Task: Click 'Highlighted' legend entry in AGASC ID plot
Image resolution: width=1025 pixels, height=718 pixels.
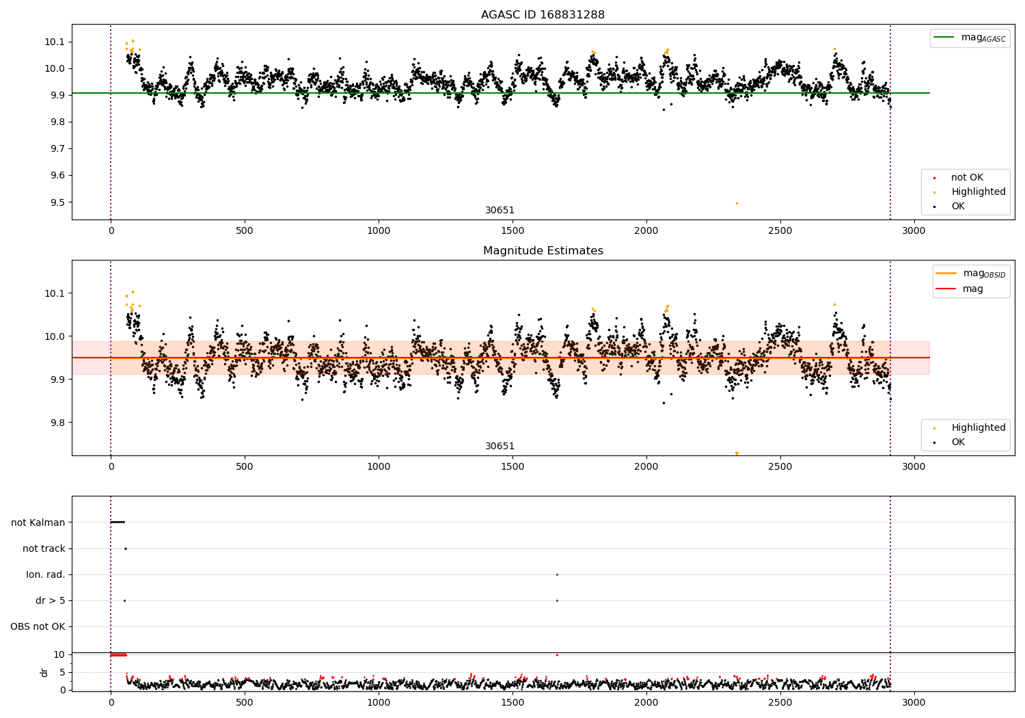Action: 969,192
